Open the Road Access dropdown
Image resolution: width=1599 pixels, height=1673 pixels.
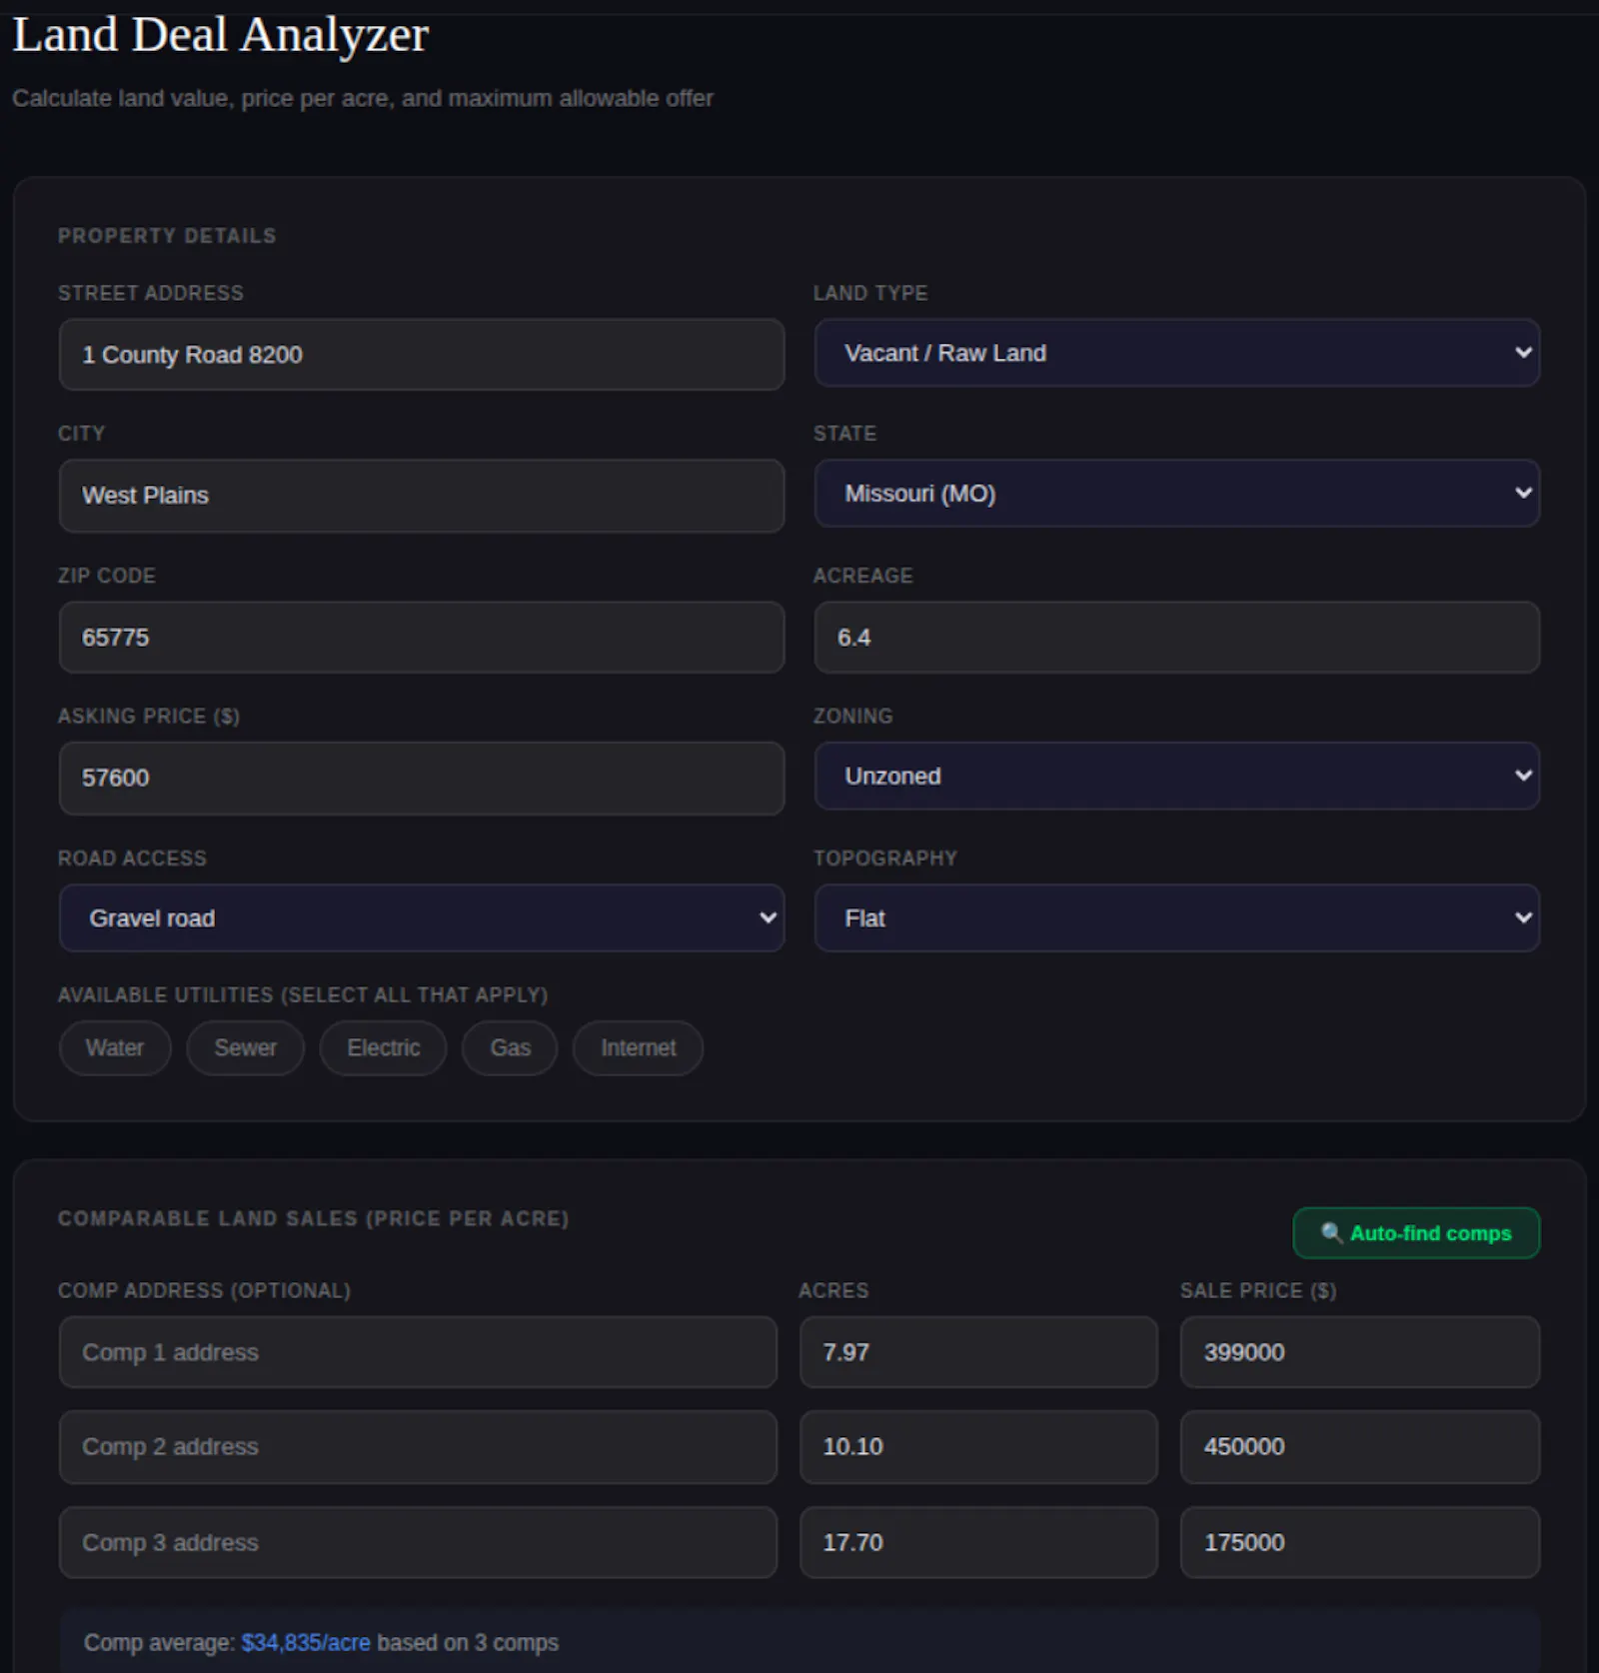pos(421,917)
